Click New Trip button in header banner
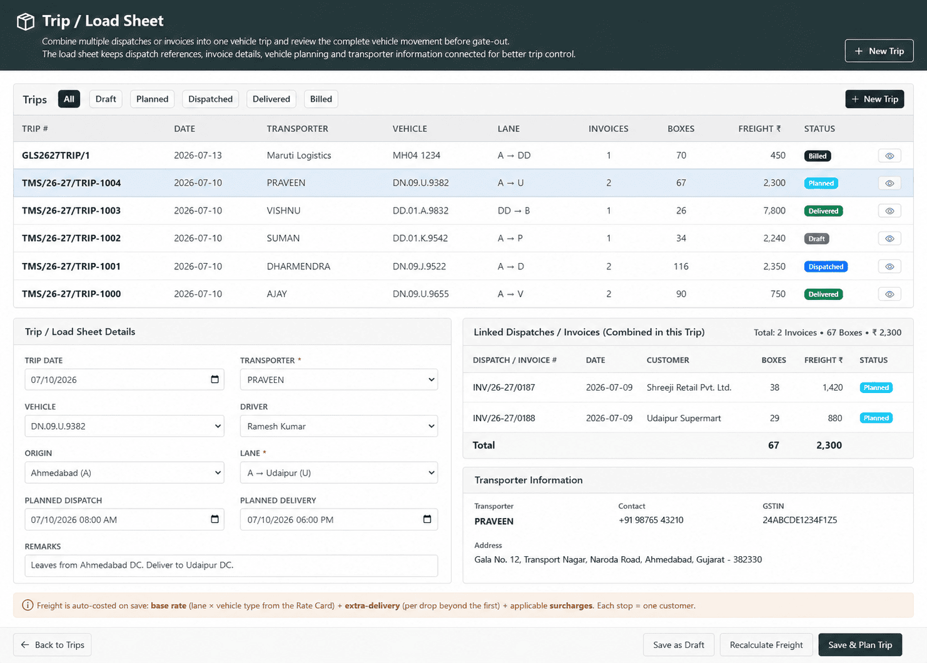Screen dimensions: 927x663 [879, 51]
